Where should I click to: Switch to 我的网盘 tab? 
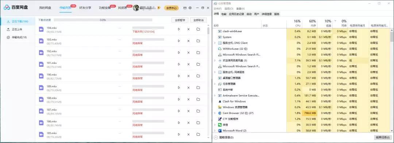click(45, 8)
